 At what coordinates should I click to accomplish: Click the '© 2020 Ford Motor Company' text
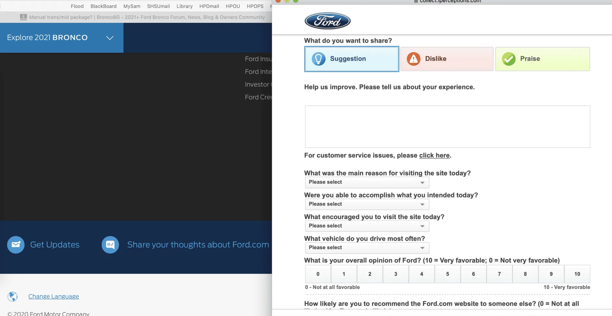click(48, 313)
